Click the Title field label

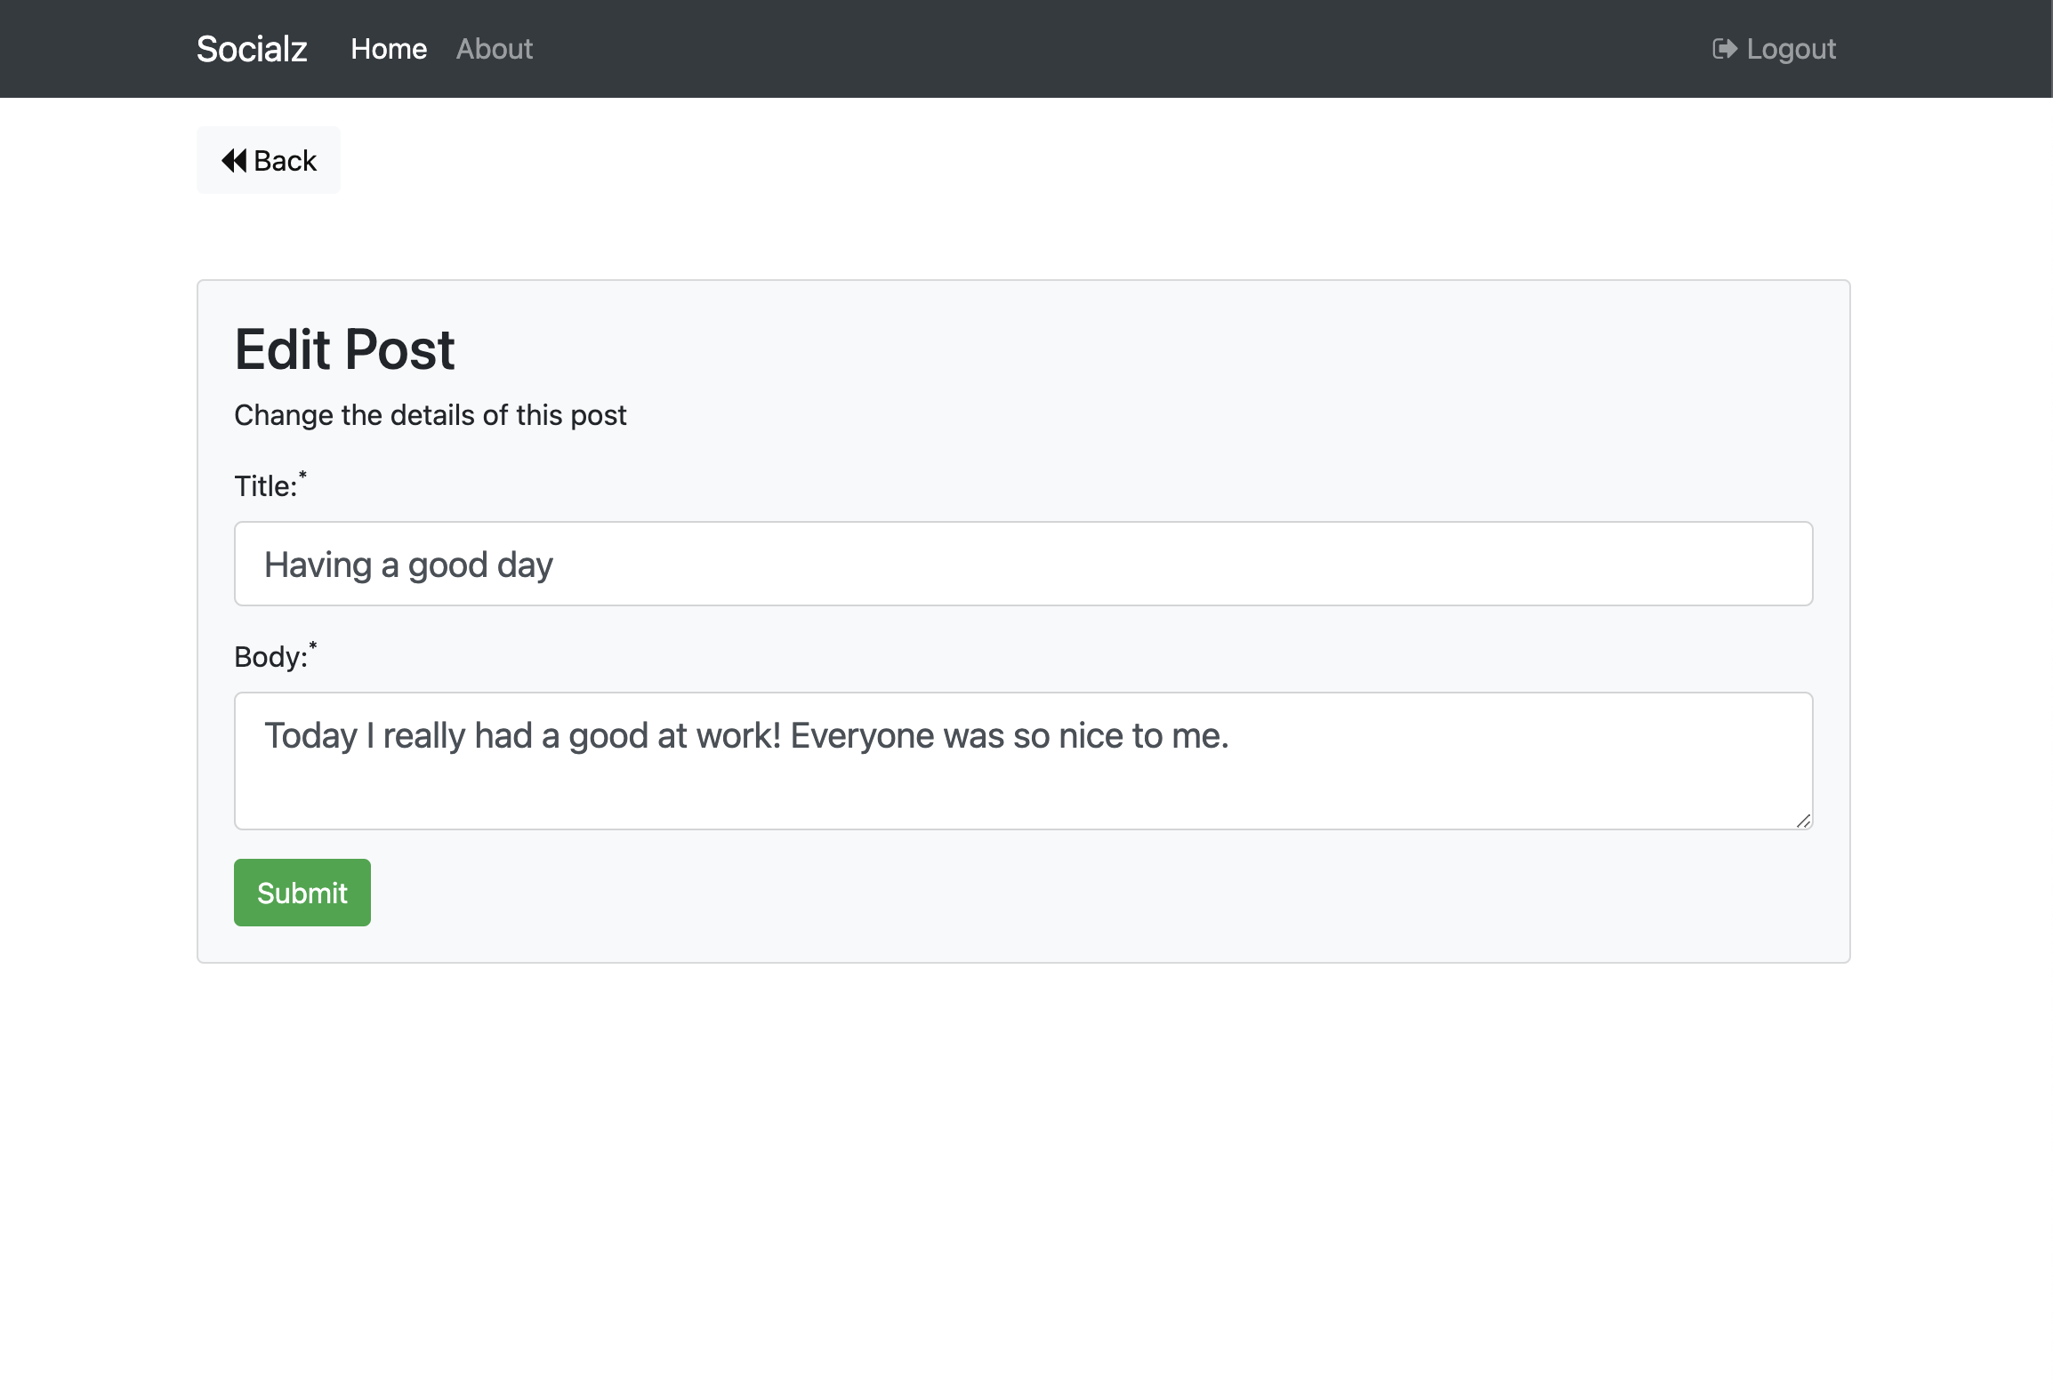click(x=265, y=486)
